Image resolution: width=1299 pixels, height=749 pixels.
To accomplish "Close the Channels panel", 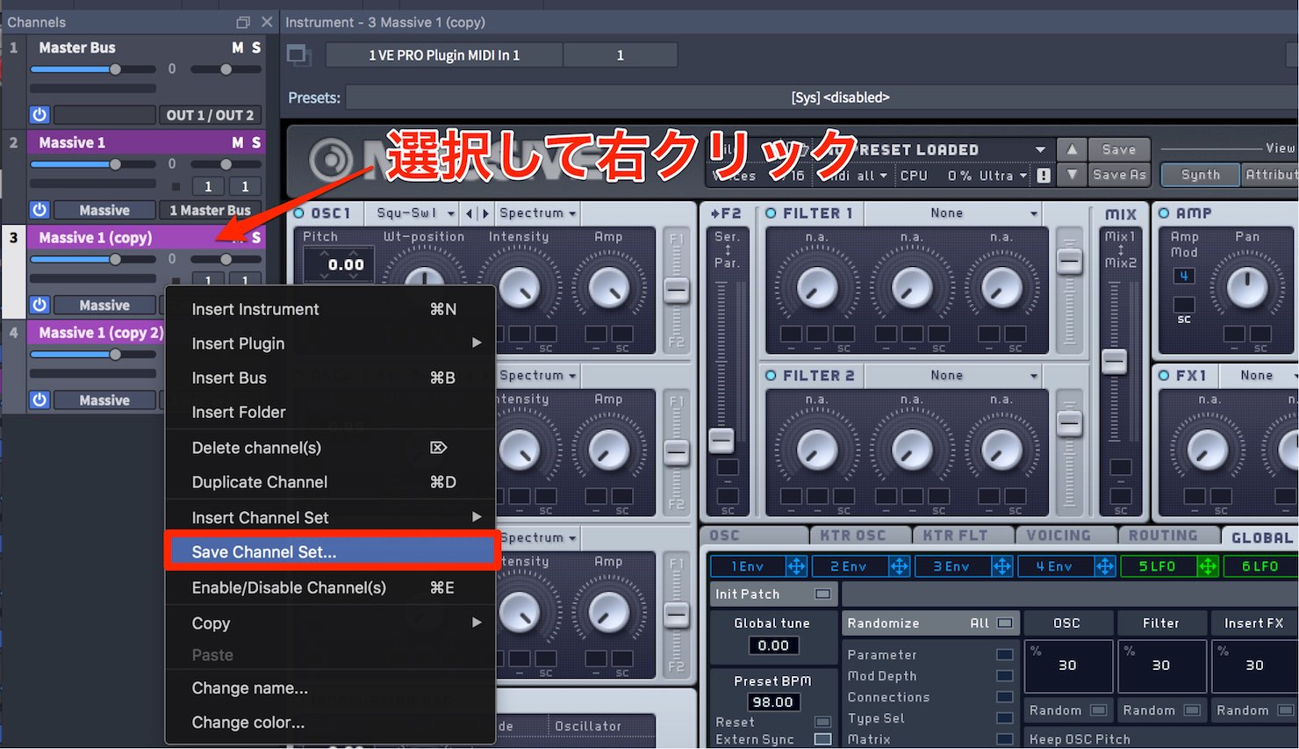I will click(x=267, y=22).
